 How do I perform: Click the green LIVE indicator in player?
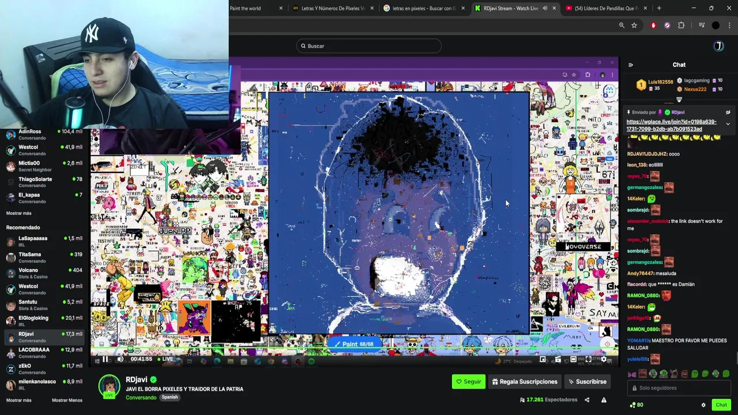[x=165, y=359]
